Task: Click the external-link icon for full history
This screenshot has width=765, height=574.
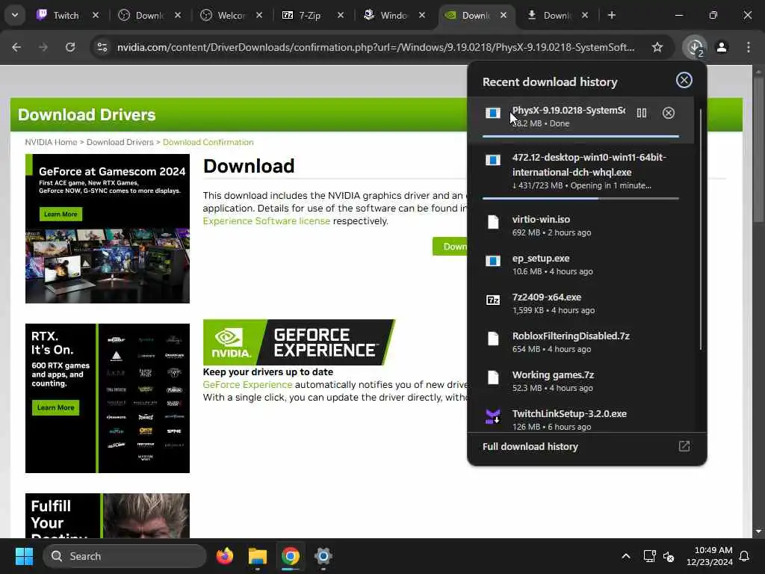Action: click(x=684, y=446)
